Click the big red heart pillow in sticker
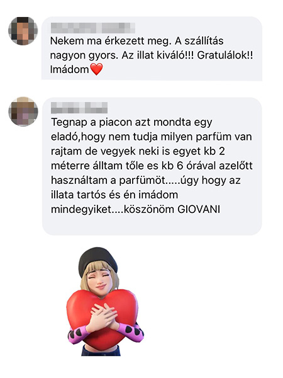The height and width of the screenshot is (378, 283). pyautogui.click(x=103, y=318)
